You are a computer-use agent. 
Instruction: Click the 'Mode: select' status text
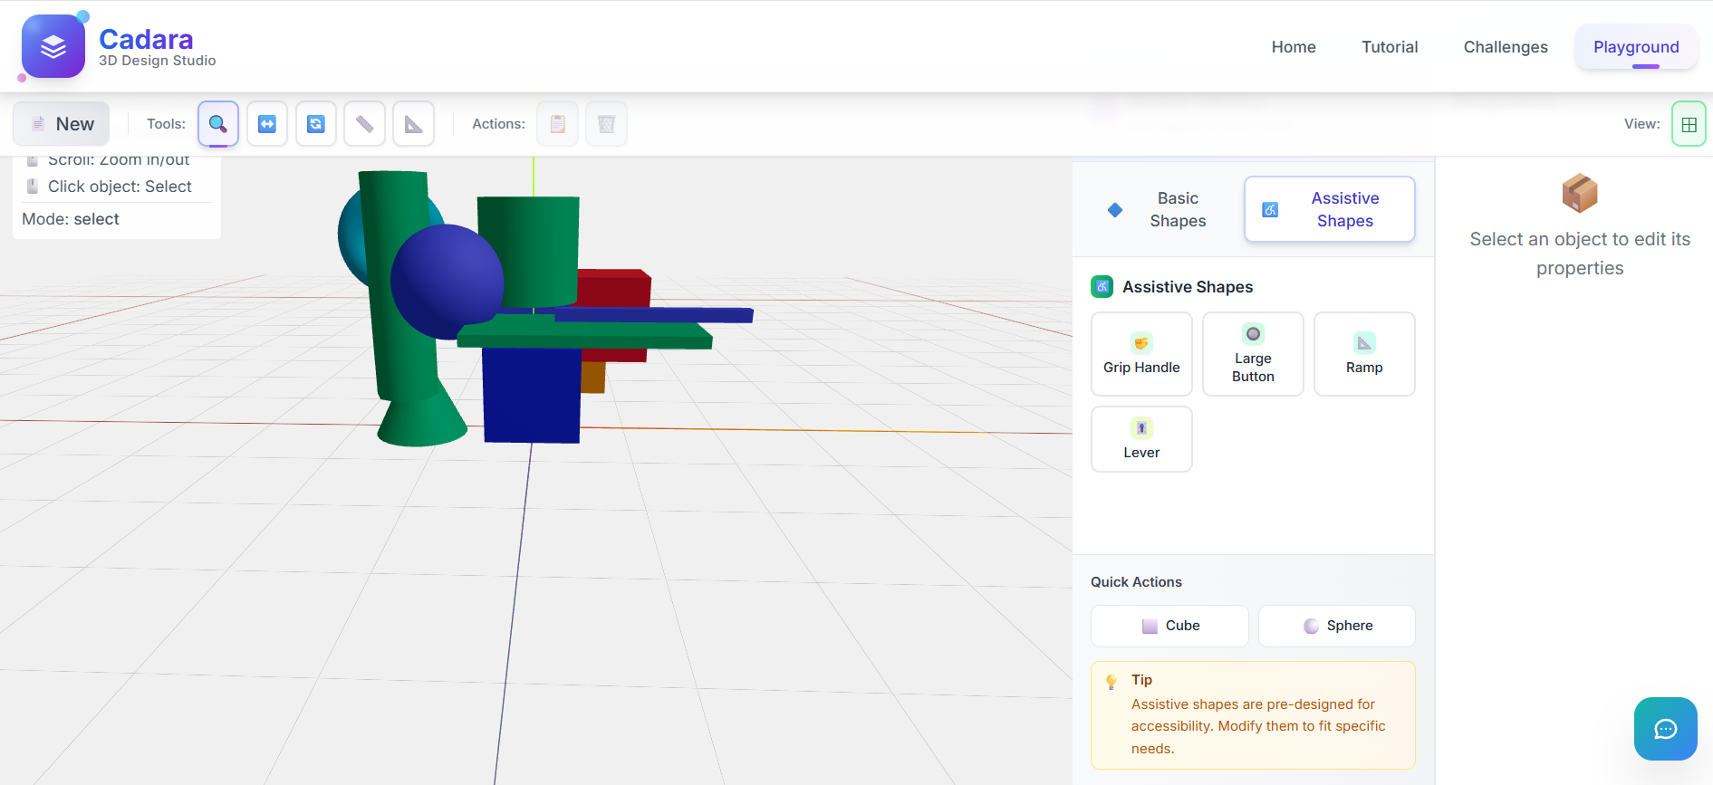71,219
